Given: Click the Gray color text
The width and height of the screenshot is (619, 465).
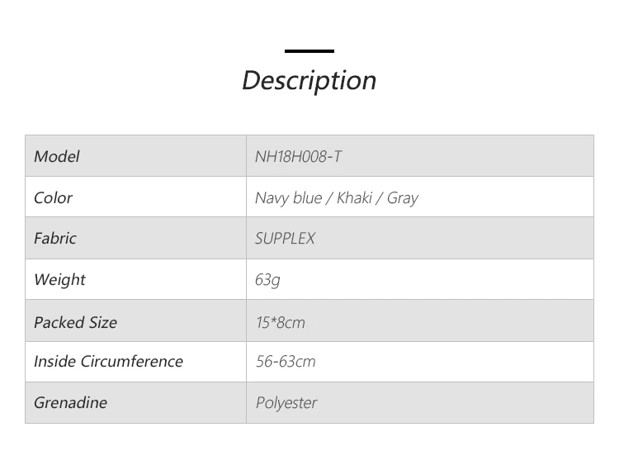Looking at the screenshot, I should click(402, 198).
